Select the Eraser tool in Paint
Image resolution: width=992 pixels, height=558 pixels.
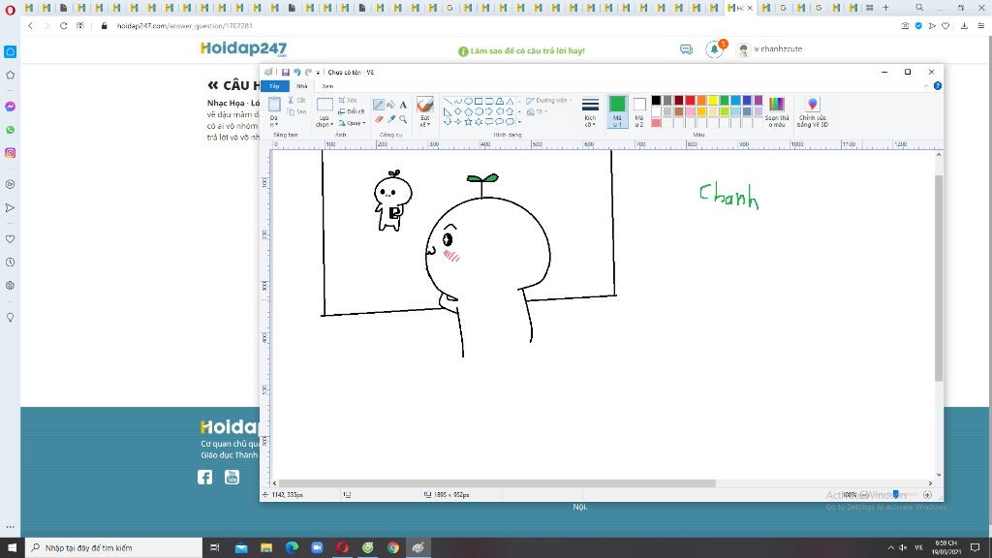pyautogui.click(x=379, y=119)
